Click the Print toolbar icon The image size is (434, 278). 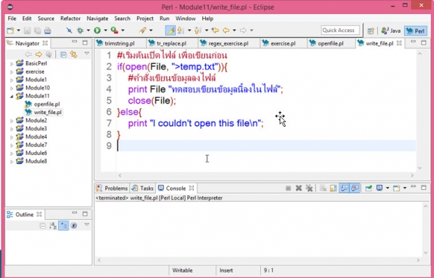pyautogui.click(x=48, y=30)
